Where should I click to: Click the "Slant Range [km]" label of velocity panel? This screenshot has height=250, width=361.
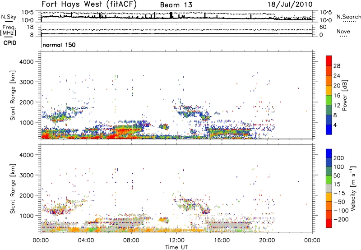tap(13, 188)
